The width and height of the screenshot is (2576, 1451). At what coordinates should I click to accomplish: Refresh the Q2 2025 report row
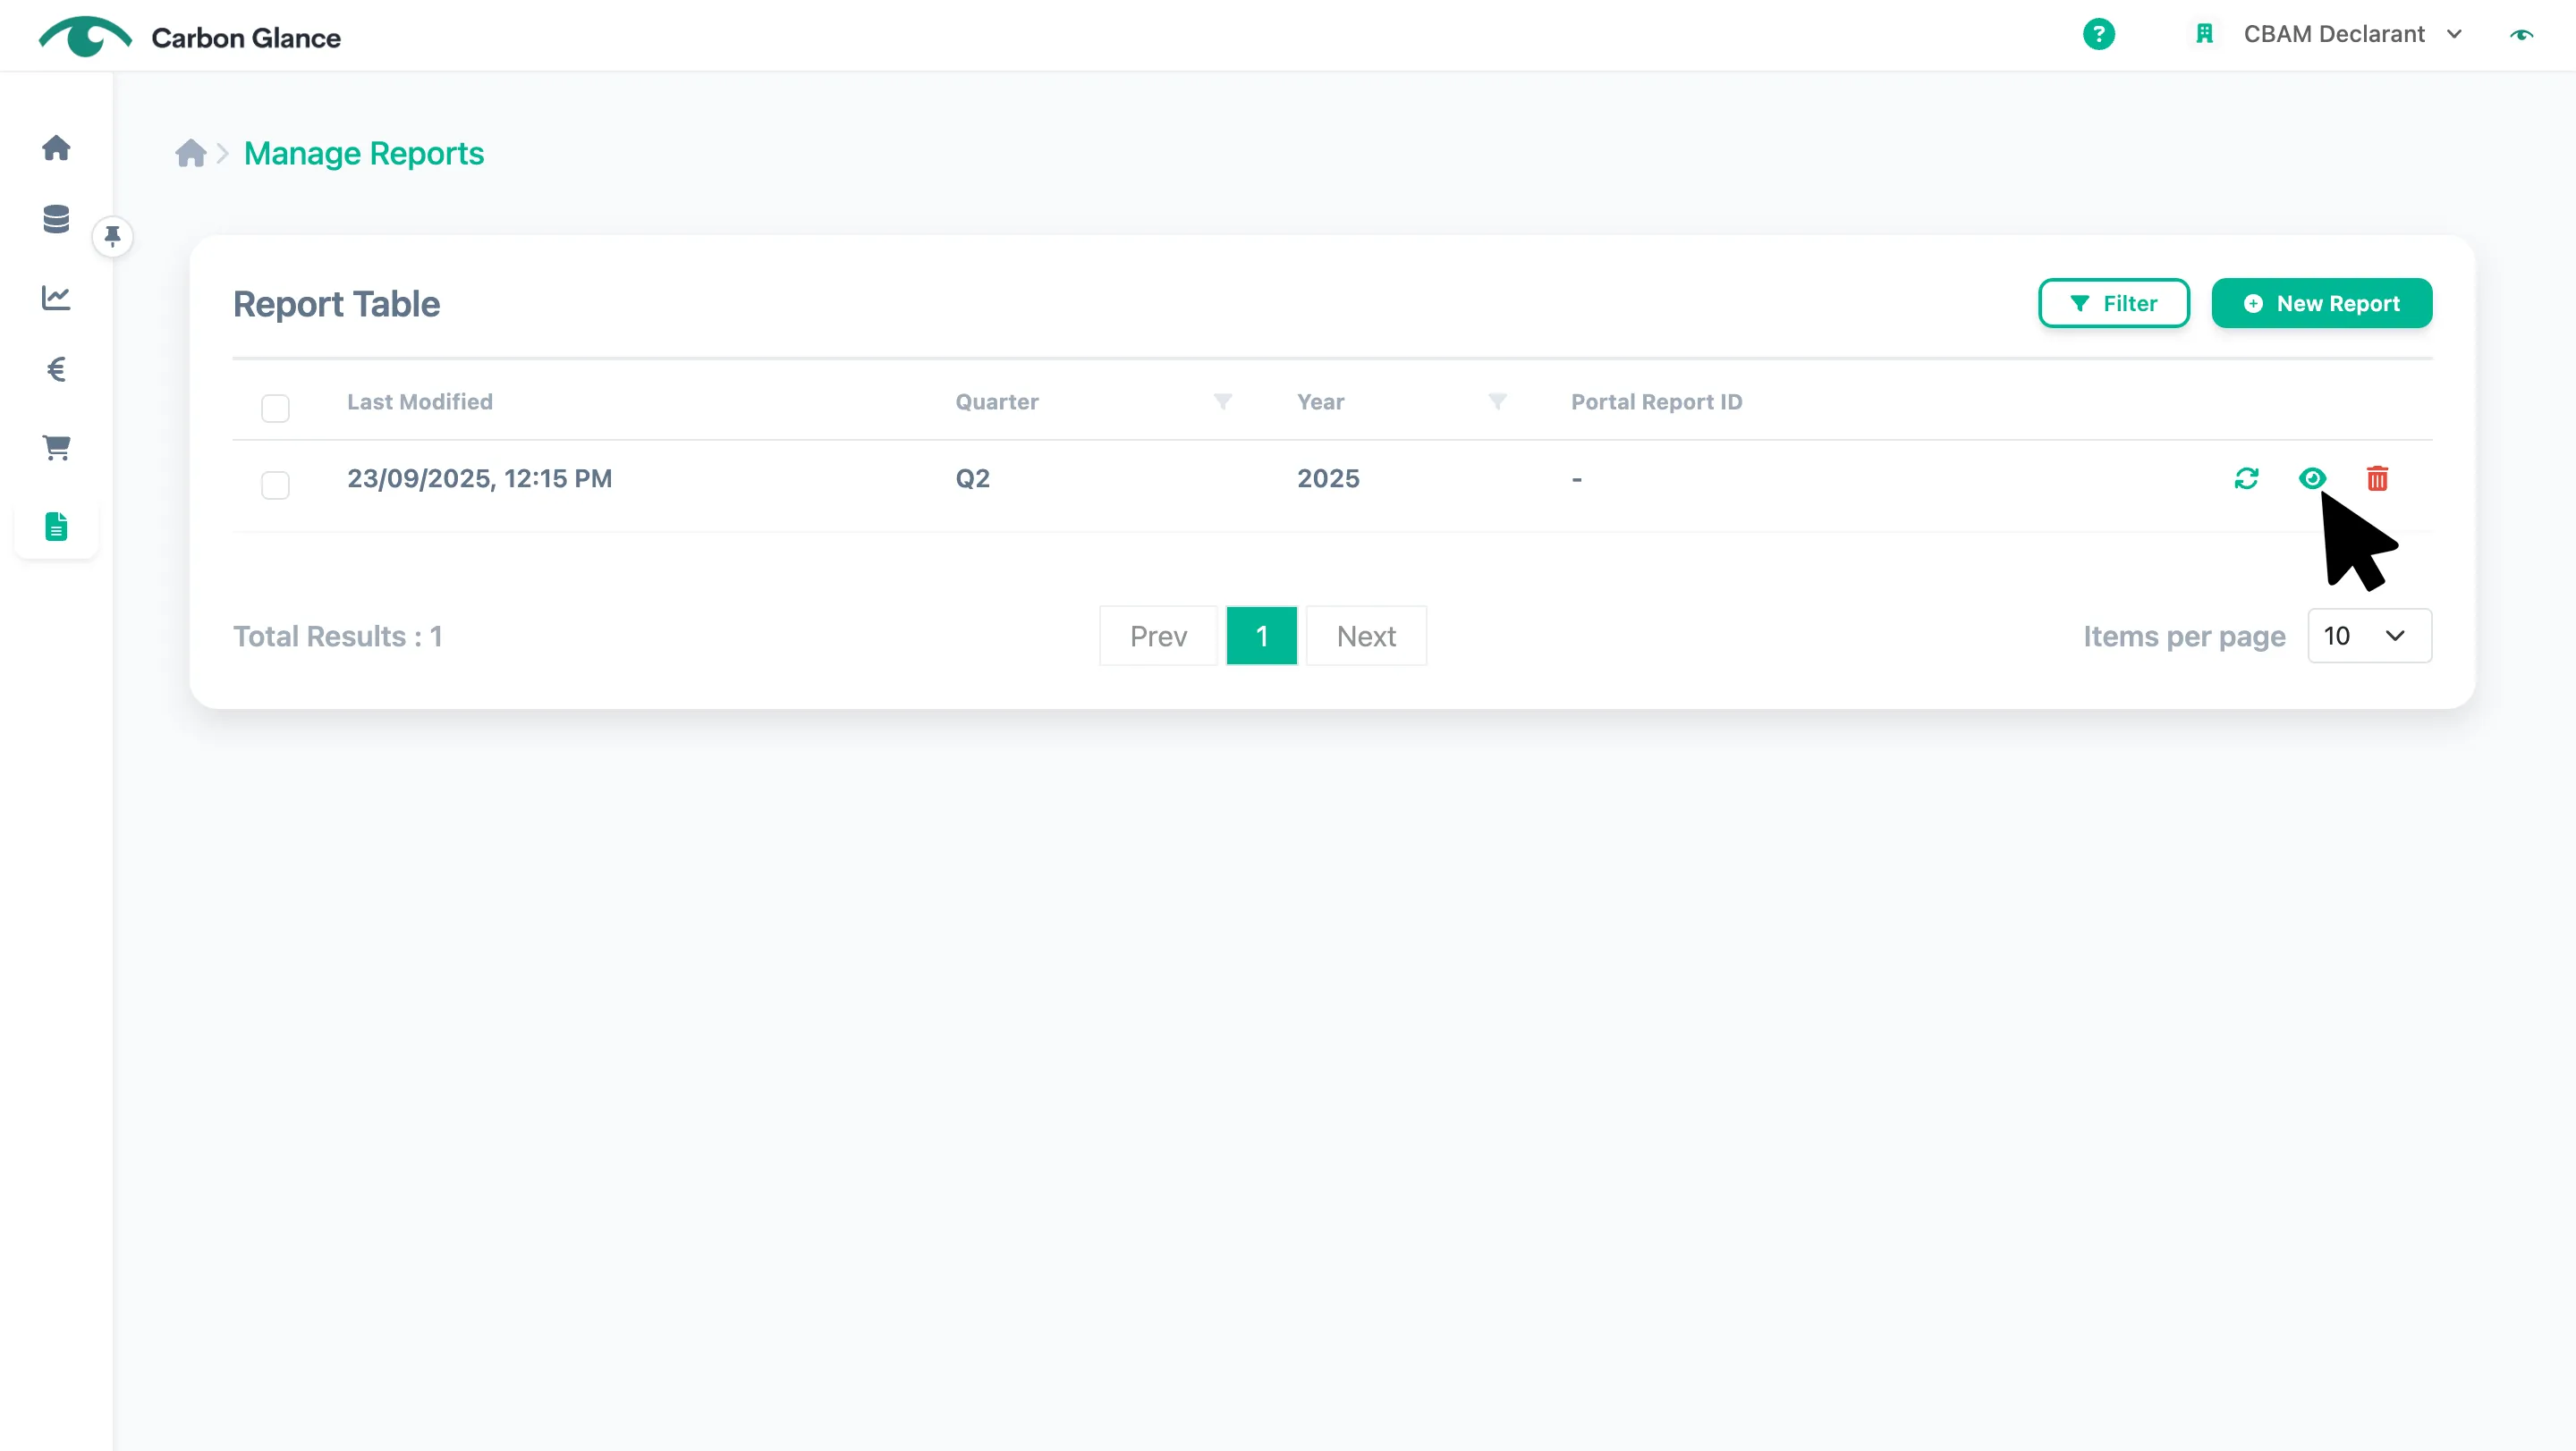pyautogui.click(x=2246, y=478)
